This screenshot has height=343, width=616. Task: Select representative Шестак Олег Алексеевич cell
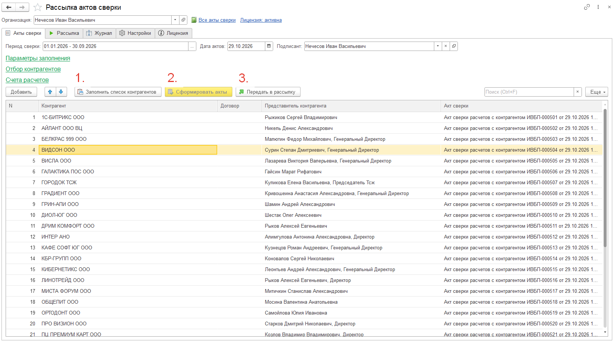[351, 215]
